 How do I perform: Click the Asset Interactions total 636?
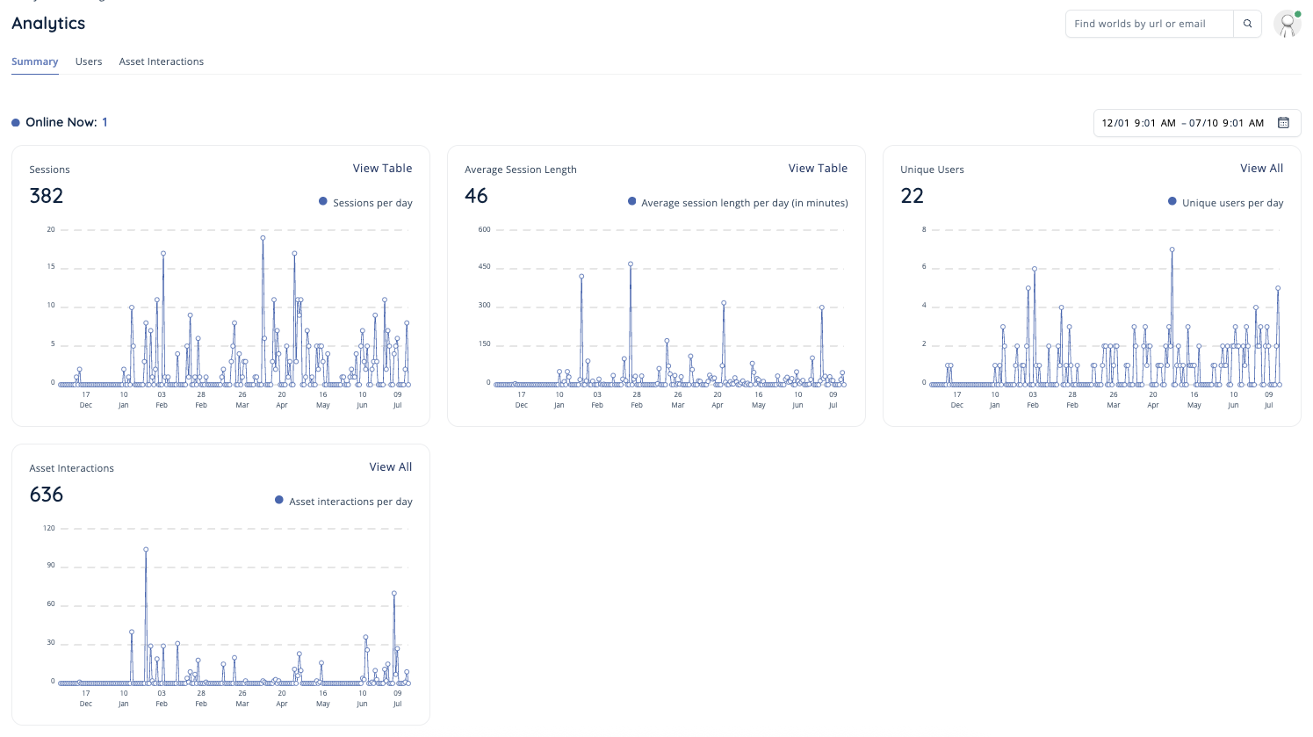click(47, 495)
